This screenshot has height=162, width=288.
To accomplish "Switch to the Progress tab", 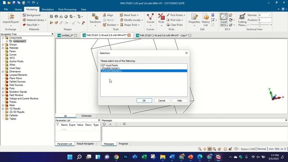I will coord(123,144).
